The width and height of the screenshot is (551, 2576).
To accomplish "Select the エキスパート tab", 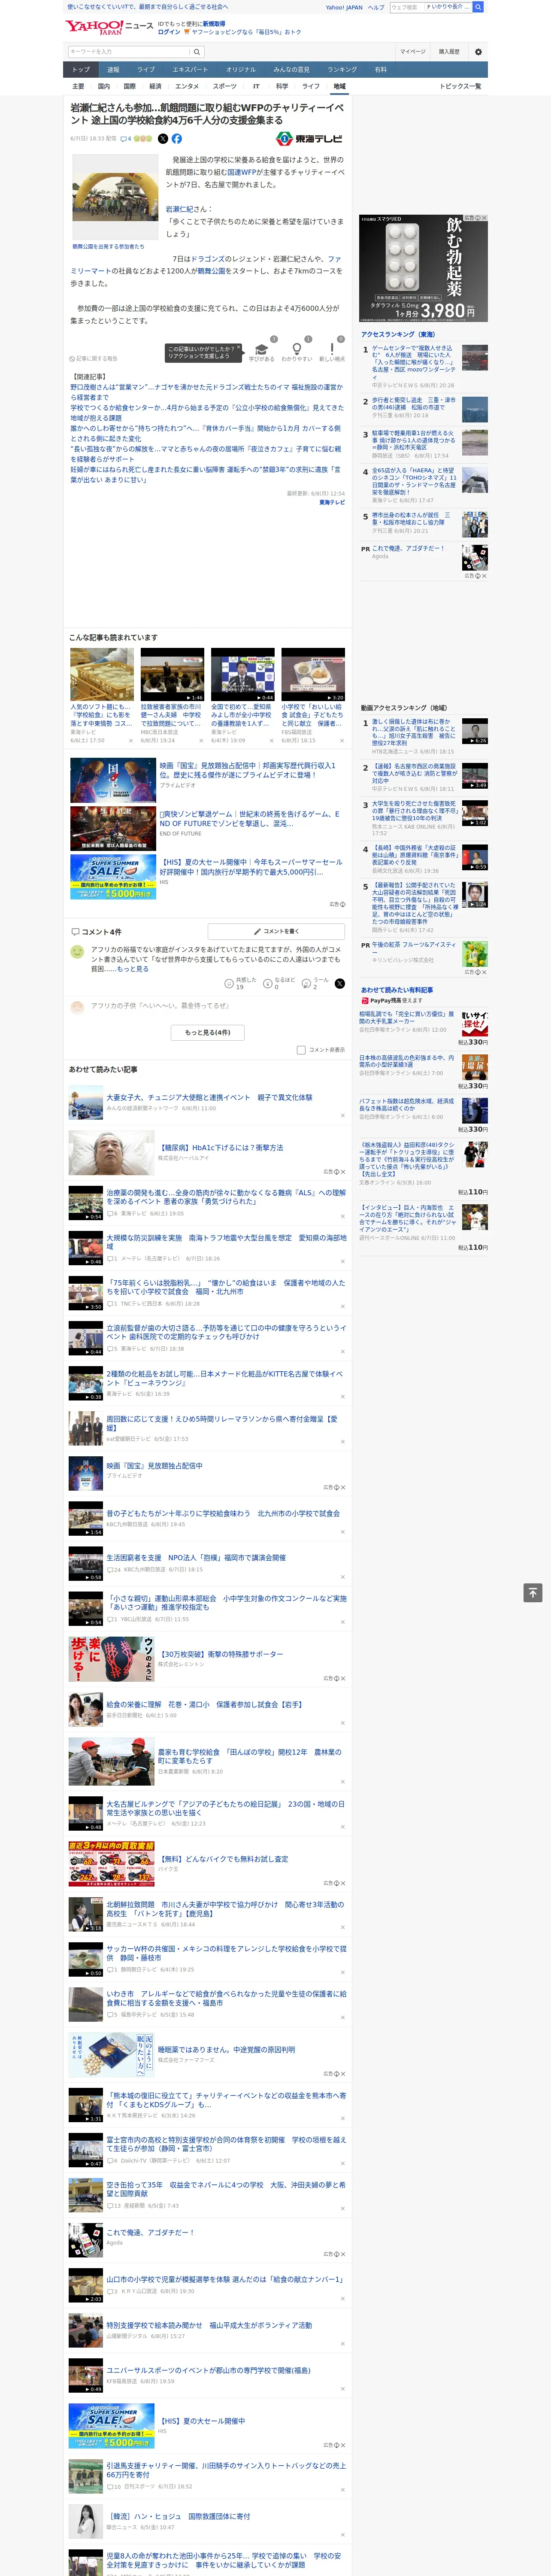I will (x=190, y=70).
